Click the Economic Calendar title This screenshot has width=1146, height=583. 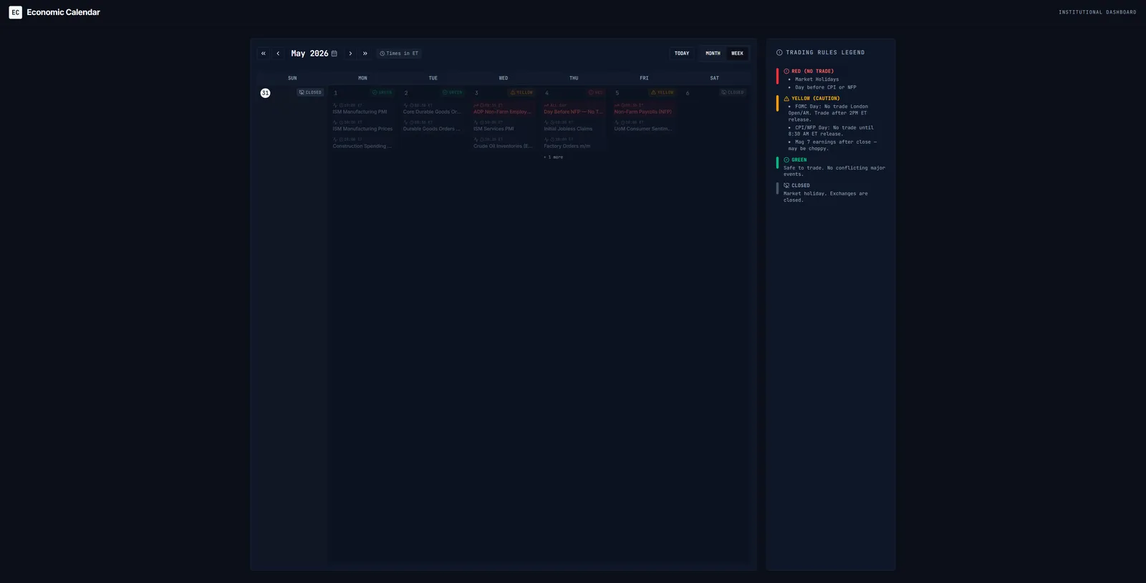click(63, 12)
